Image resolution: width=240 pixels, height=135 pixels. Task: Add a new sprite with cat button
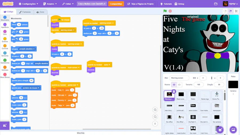coord(220,130)
